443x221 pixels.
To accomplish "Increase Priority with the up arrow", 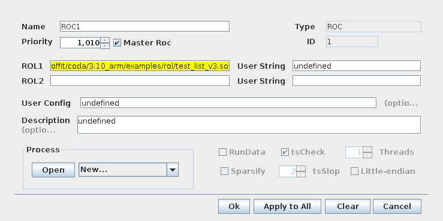I will point(105,40).
